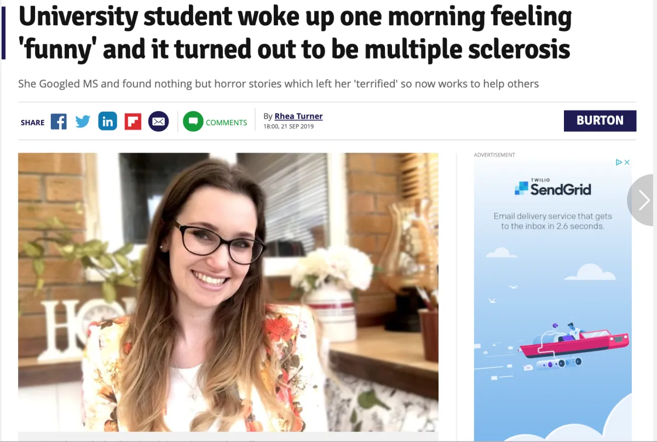Share the article on Facebook
The image size is (657, 442).
tap(59, 121)
